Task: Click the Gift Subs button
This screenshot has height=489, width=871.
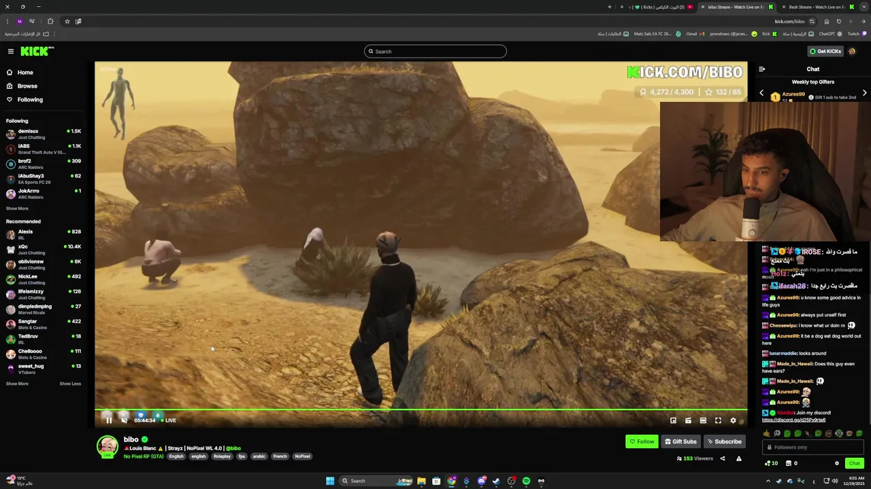Action: 680,441
